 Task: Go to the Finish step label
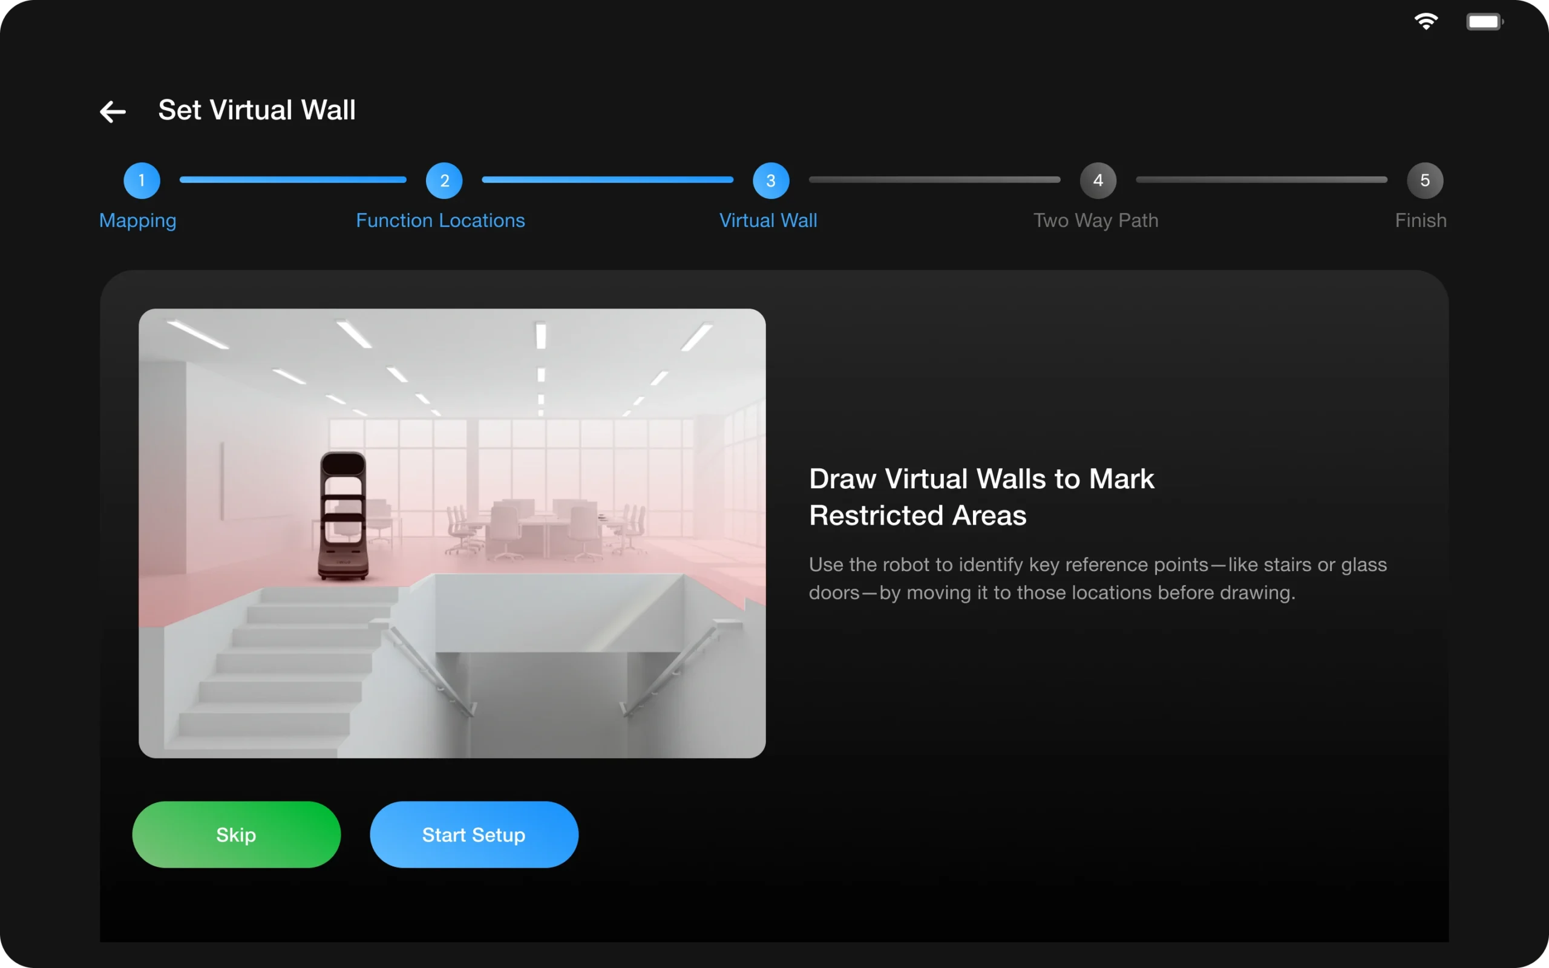click(1420, 220)
